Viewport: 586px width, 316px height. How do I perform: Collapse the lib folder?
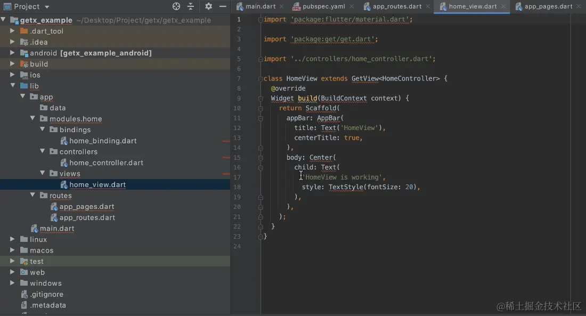click(12, 86)
